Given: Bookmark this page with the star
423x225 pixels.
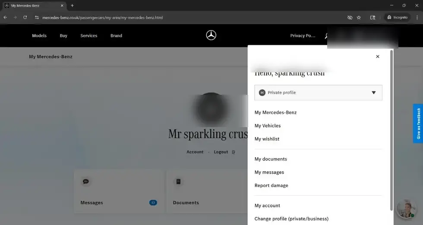Looking at the screenshot, I should click(359, 18).
